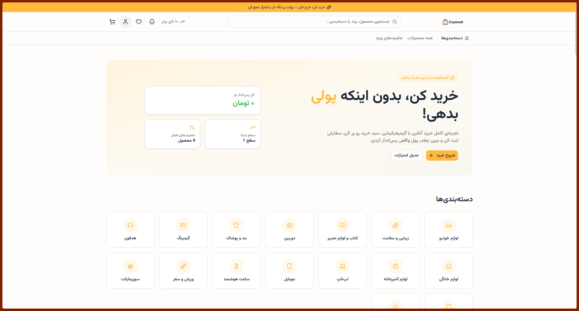
Task: Open the 'گیمینگ' gamepad category icon
Action: click(x=183, y=225)
